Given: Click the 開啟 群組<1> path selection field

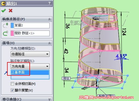Looking at the screenshot, I should coord(32,33).
